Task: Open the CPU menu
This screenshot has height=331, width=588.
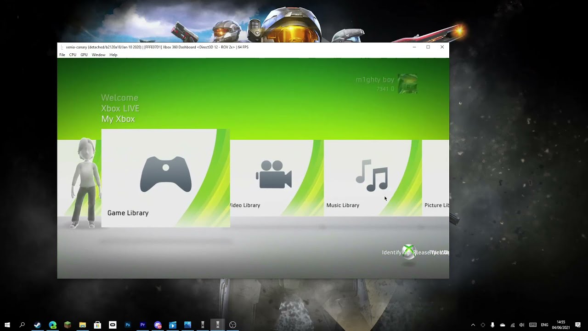Action: click(x=73, y=55)
